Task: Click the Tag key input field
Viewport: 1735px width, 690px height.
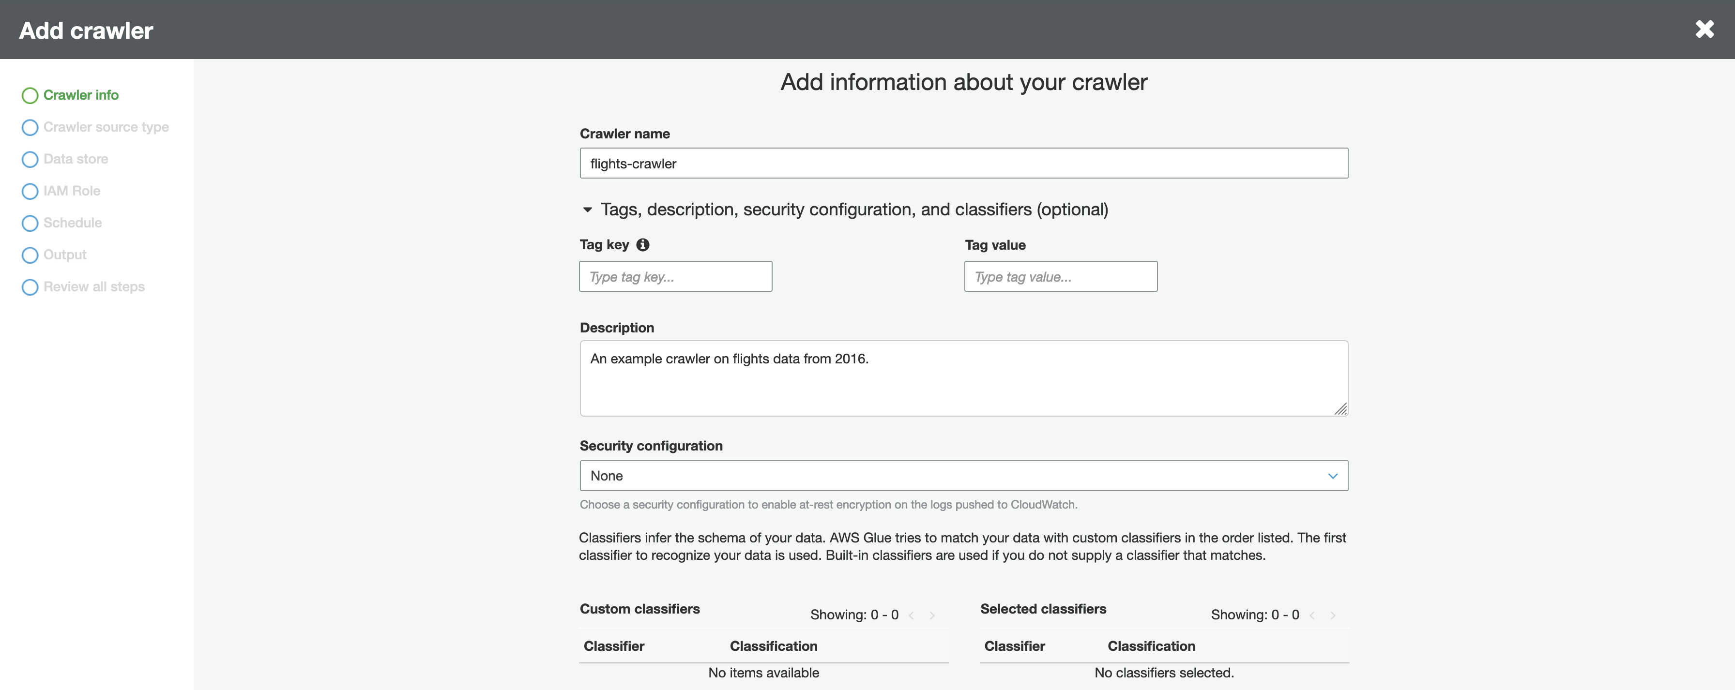Action: coord(675,277)
